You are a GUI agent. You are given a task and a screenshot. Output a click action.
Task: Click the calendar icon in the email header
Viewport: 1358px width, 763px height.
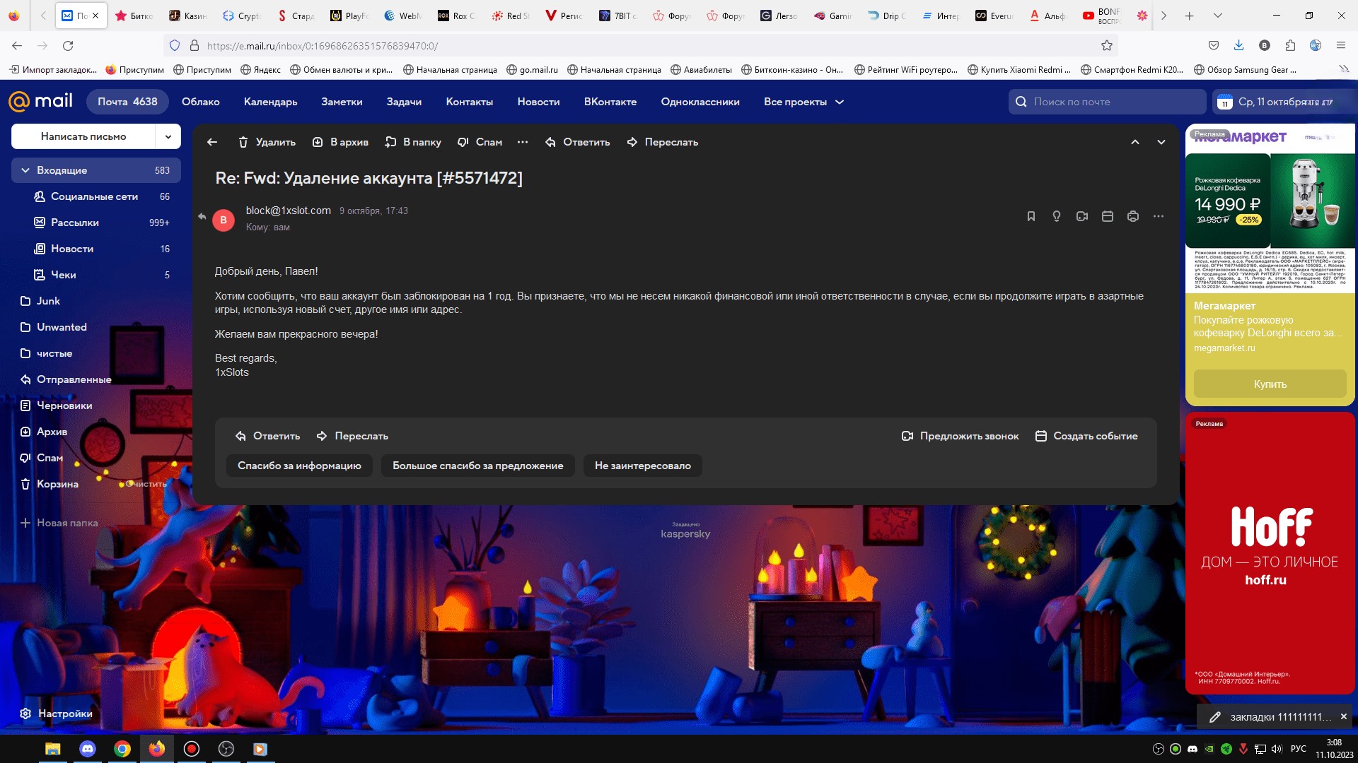(1107, 216)
